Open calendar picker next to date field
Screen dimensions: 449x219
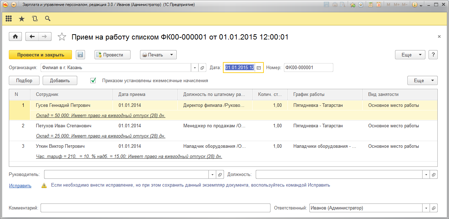259,68
